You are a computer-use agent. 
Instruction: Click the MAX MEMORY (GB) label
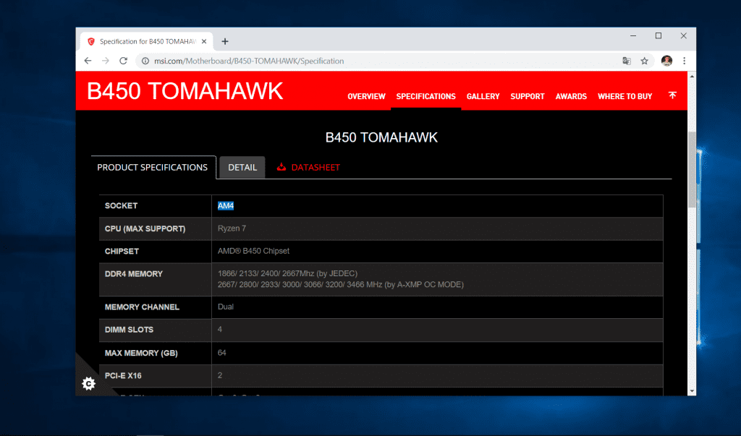[x=141, y=353]
